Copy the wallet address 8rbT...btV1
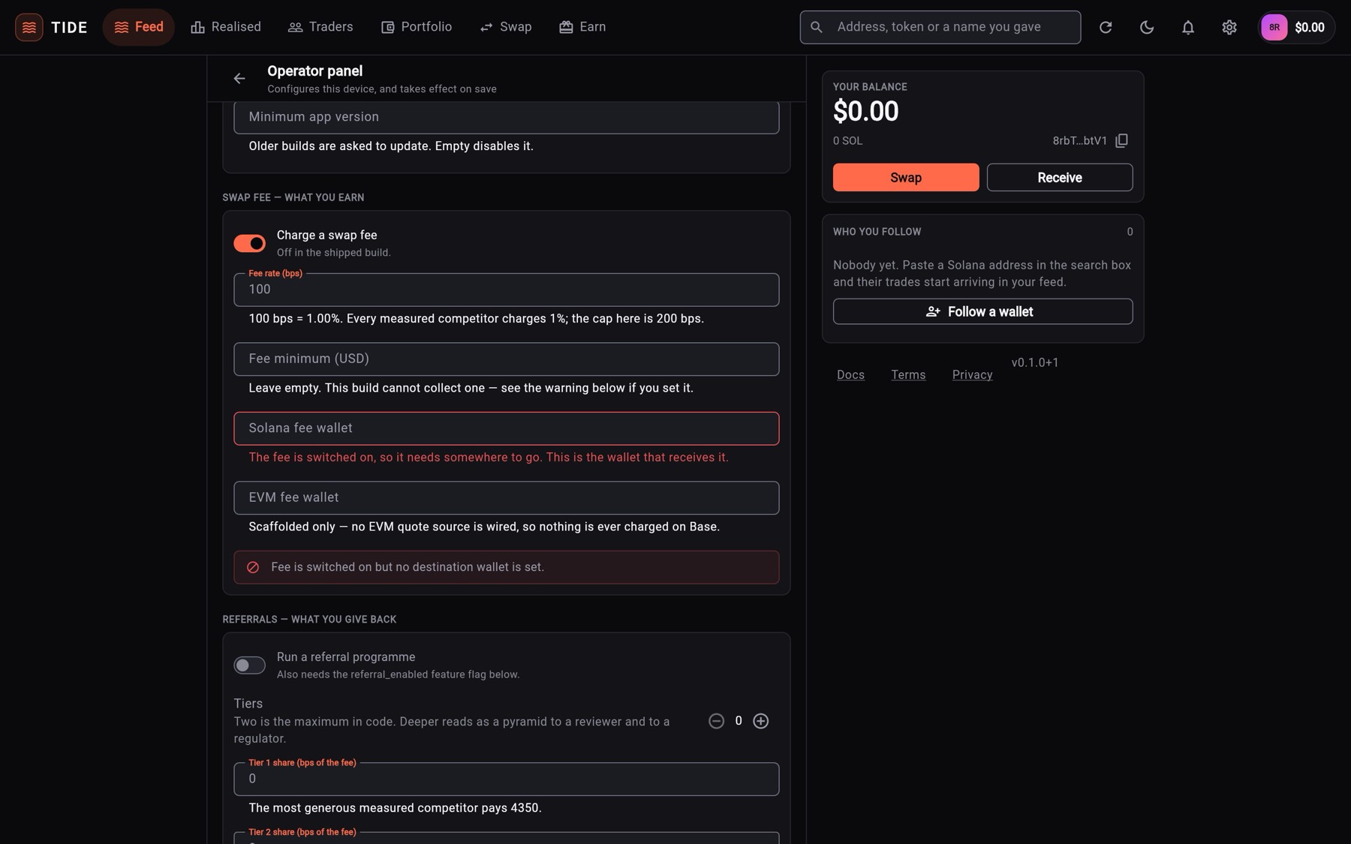The height and width of the screenshot is (844, 1351). pos(1122,140)
